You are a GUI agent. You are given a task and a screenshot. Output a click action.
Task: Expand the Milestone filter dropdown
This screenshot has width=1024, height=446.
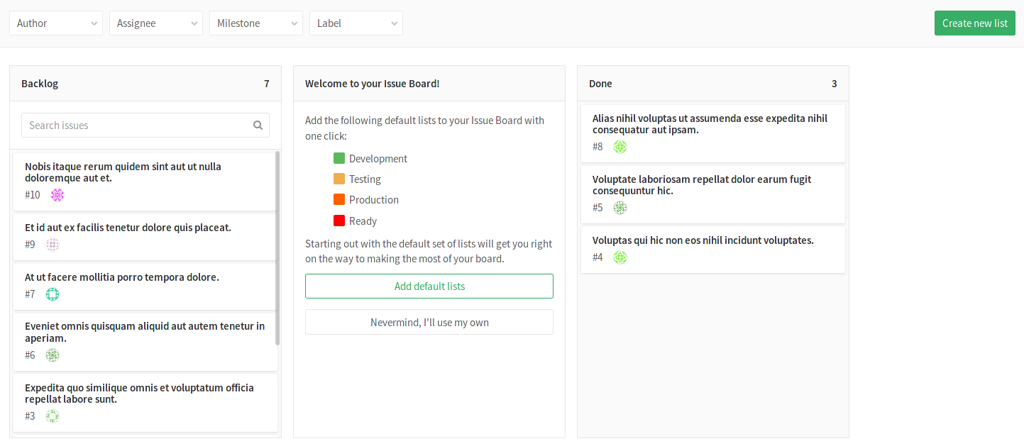coord(256,23)
